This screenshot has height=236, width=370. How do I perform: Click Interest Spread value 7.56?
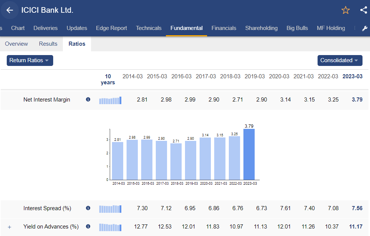(357, 208)
